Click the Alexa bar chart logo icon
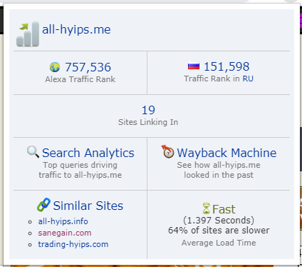Viewport: 302px width, 267px height. [28, 34]
